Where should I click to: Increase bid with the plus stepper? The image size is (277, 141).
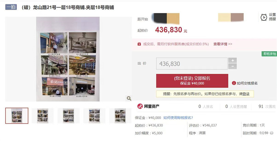coord(233,60)
